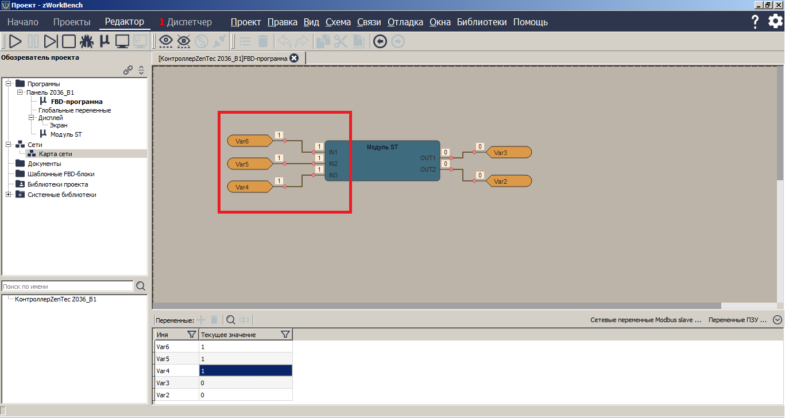Click the Поиск по имени search field

[67, 287]
